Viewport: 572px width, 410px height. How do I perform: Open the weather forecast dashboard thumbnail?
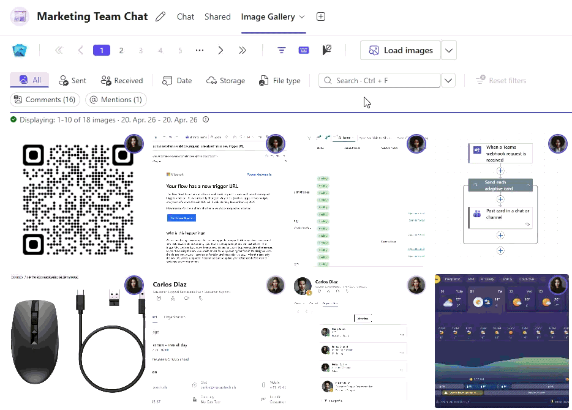(502, 341)
